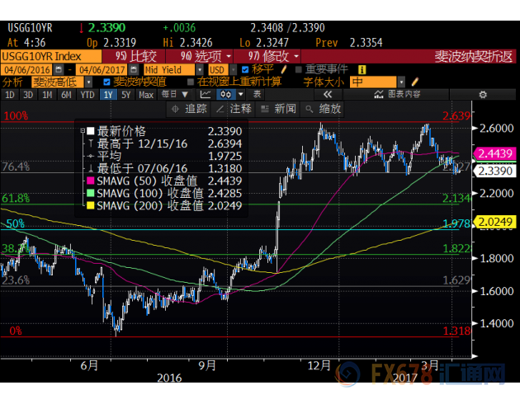The width and height of the screenshot is (520, 404).
Task: Click the 最新价格 white legend swatch
Action: coord(91,131)
